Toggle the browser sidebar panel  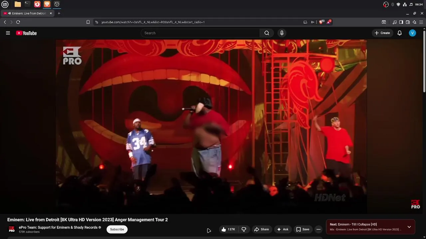pos(401,22)
